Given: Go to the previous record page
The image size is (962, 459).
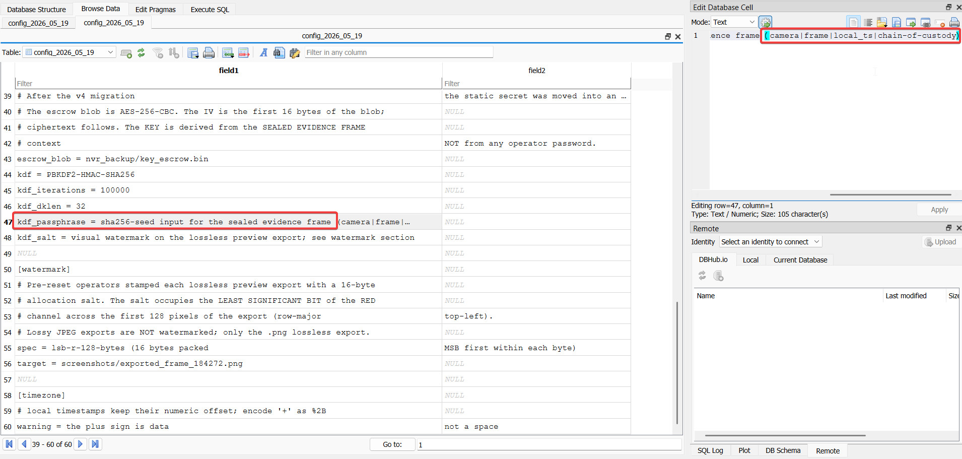Looking at the screenshot, I should tap(24, 444).
